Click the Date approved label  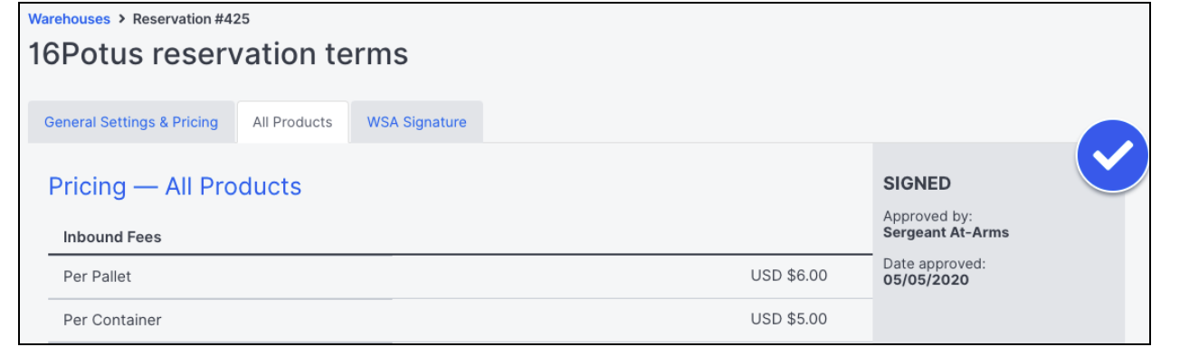[934, 264]
